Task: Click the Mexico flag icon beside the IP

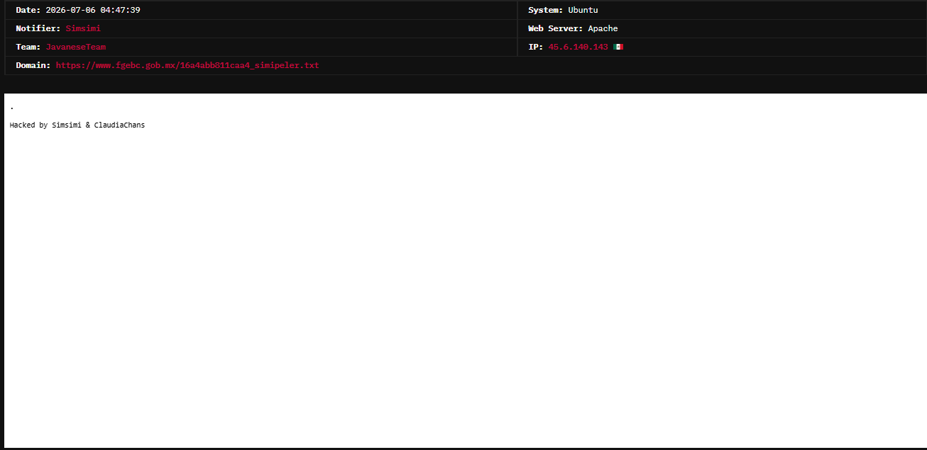Action: click(618, 47)
